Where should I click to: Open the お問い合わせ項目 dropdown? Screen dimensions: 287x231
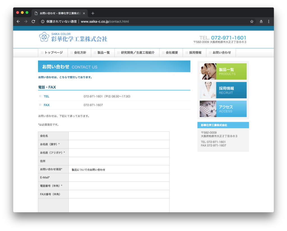119,170
